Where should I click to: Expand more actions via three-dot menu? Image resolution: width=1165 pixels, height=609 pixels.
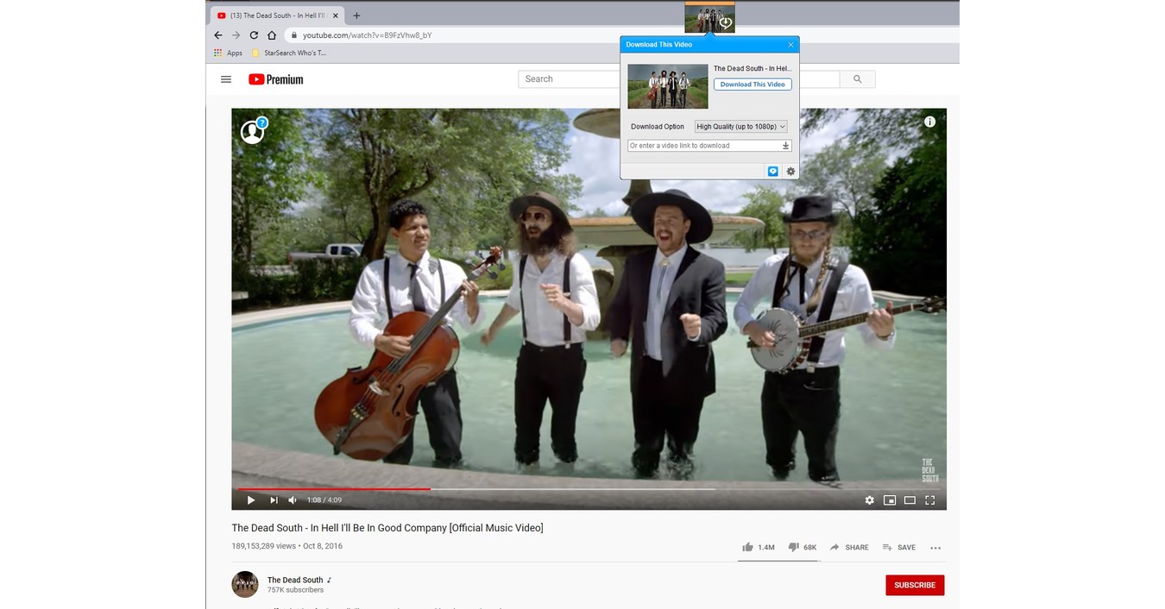coord(935,547)
